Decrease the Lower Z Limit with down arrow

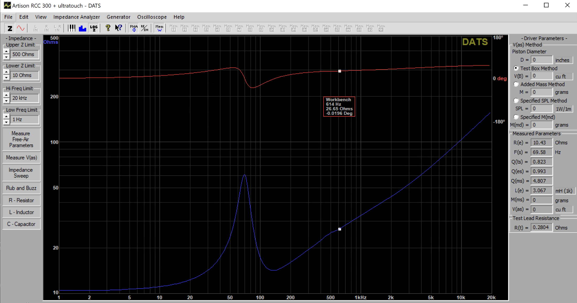tap(6, 78)
